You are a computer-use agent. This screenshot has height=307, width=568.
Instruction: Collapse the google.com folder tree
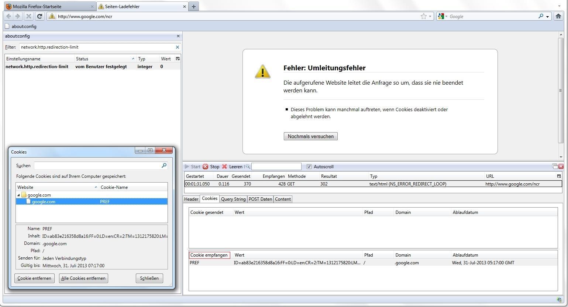[x=18, y=195]
